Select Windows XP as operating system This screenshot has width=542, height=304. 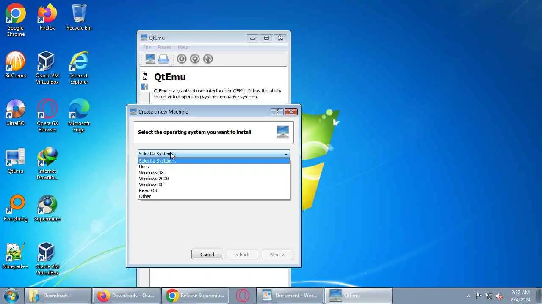pos(214,185)
